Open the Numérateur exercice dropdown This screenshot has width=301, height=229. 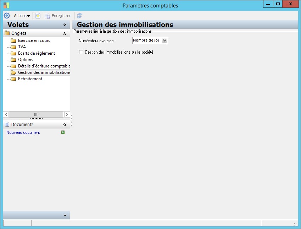pos(165,40)
